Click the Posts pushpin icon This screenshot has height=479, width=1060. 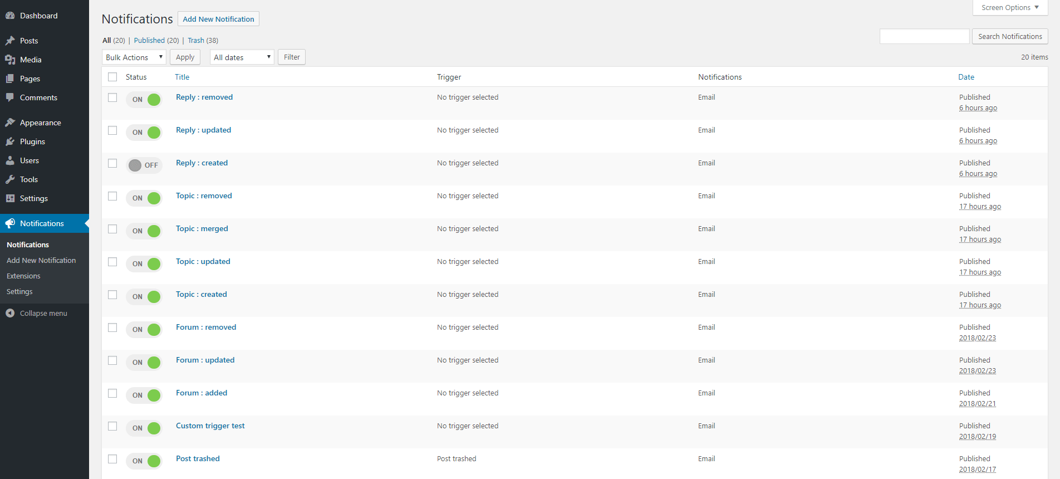point(10,41)
